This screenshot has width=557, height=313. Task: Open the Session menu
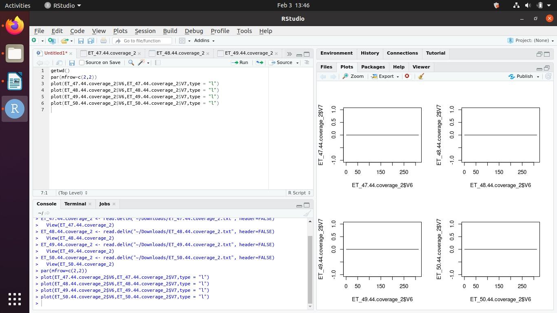click(x=145, y=31)
